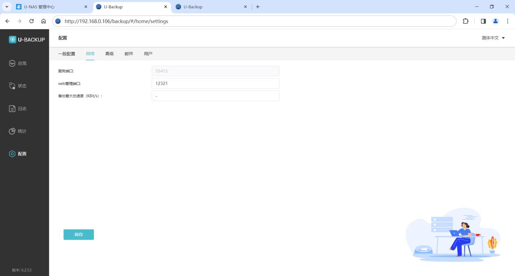515x276 pixels.
Task: Open a new browser tab
Action: coord(258,7)
